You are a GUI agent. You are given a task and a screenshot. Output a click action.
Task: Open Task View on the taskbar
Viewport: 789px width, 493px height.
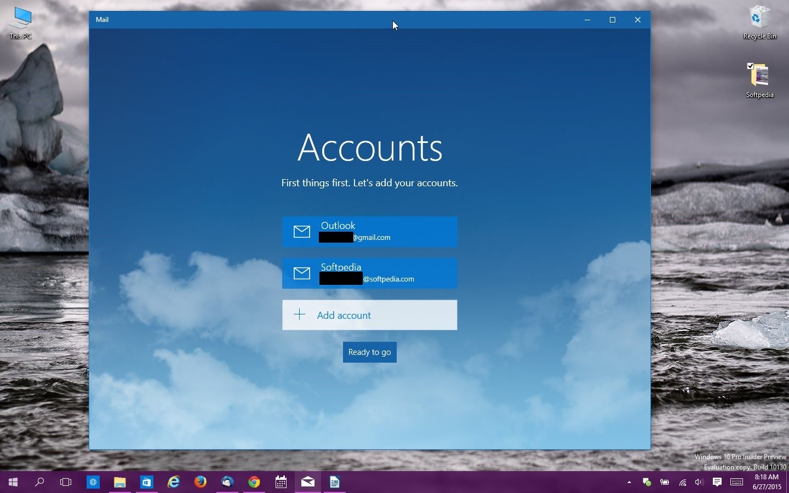point(66,482)
